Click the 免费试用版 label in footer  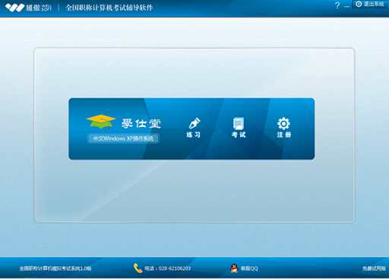click(x=374, y=268)
